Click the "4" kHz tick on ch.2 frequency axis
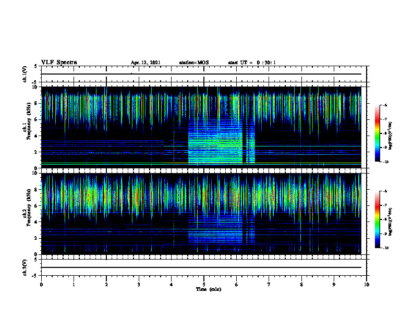 (37, 222)
